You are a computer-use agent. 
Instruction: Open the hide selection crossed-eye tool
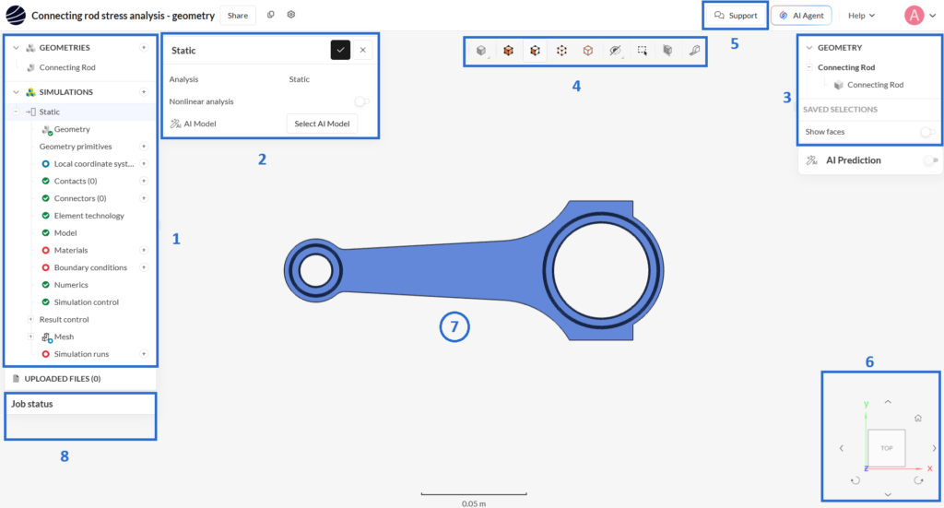(615, 51)
